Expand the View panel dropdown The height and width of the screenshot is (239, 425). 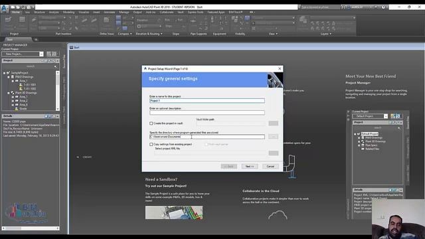click(x=273, y=34)
